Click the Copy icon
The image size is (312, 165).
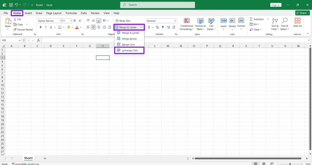15,24
